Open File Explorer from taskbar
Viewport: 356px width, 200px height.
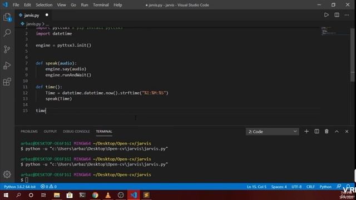pos(57,195)
